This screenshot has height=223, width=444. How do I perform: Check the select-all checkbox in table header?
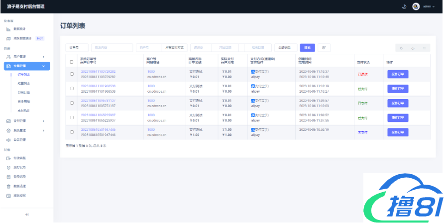pyautogui.click(x=72, y=62)
